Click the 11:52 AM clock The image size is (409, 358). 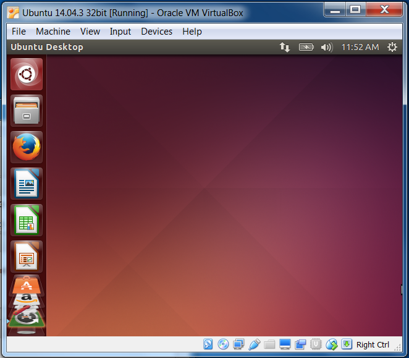click(360, 47)
